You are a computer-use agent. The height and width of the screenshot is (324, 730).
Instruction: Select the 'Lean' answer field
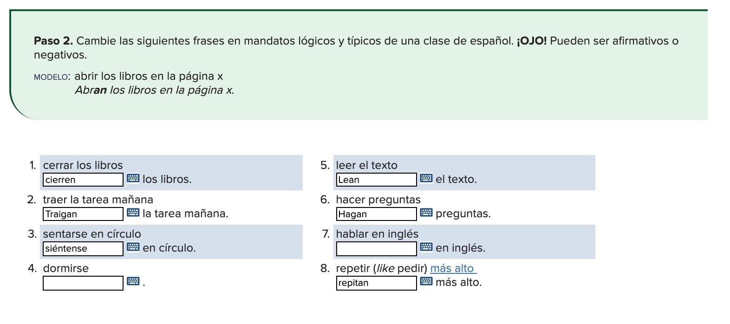[x=376, y=179]
